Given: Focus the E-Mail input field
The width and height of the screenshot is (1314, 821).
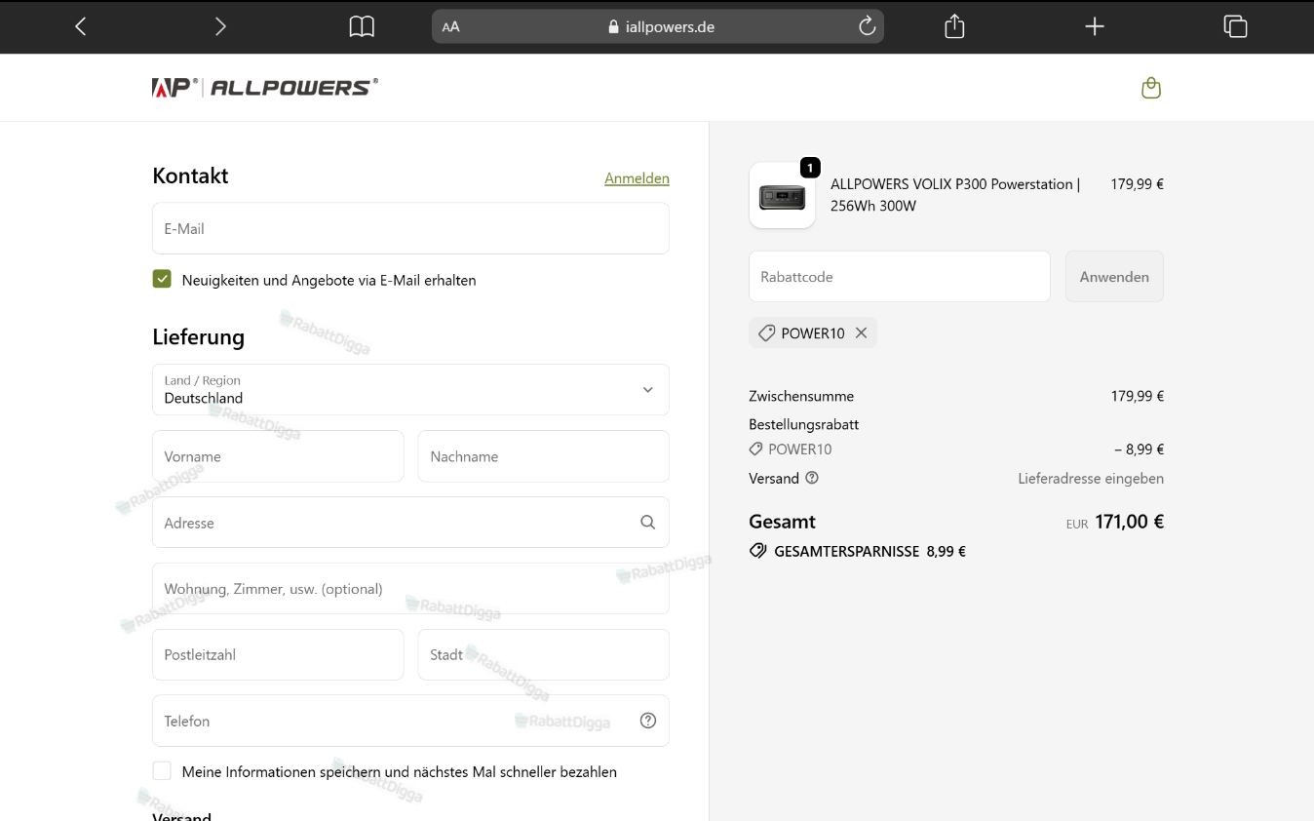Looking at the screenshot, I should coord(410,228).
